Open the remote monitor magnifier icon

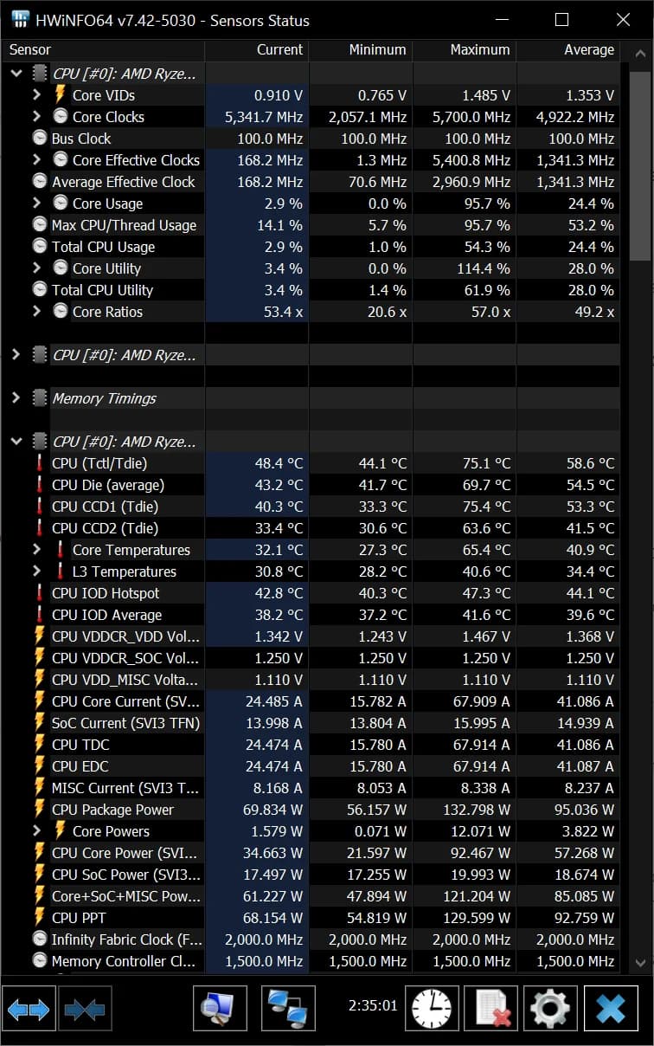coord(220,1009)
